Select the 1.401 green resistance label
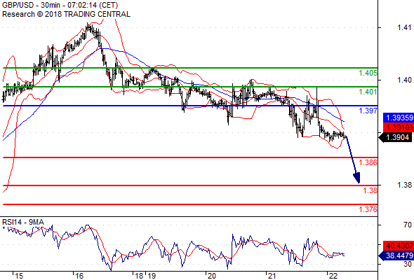 pos(368,92)
